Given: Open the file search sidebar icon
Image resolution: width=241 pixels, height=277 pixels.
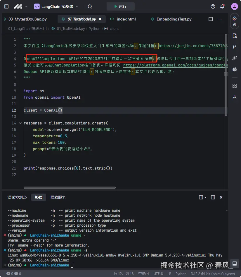Looking at the screenshot, I should pos(235,36).
